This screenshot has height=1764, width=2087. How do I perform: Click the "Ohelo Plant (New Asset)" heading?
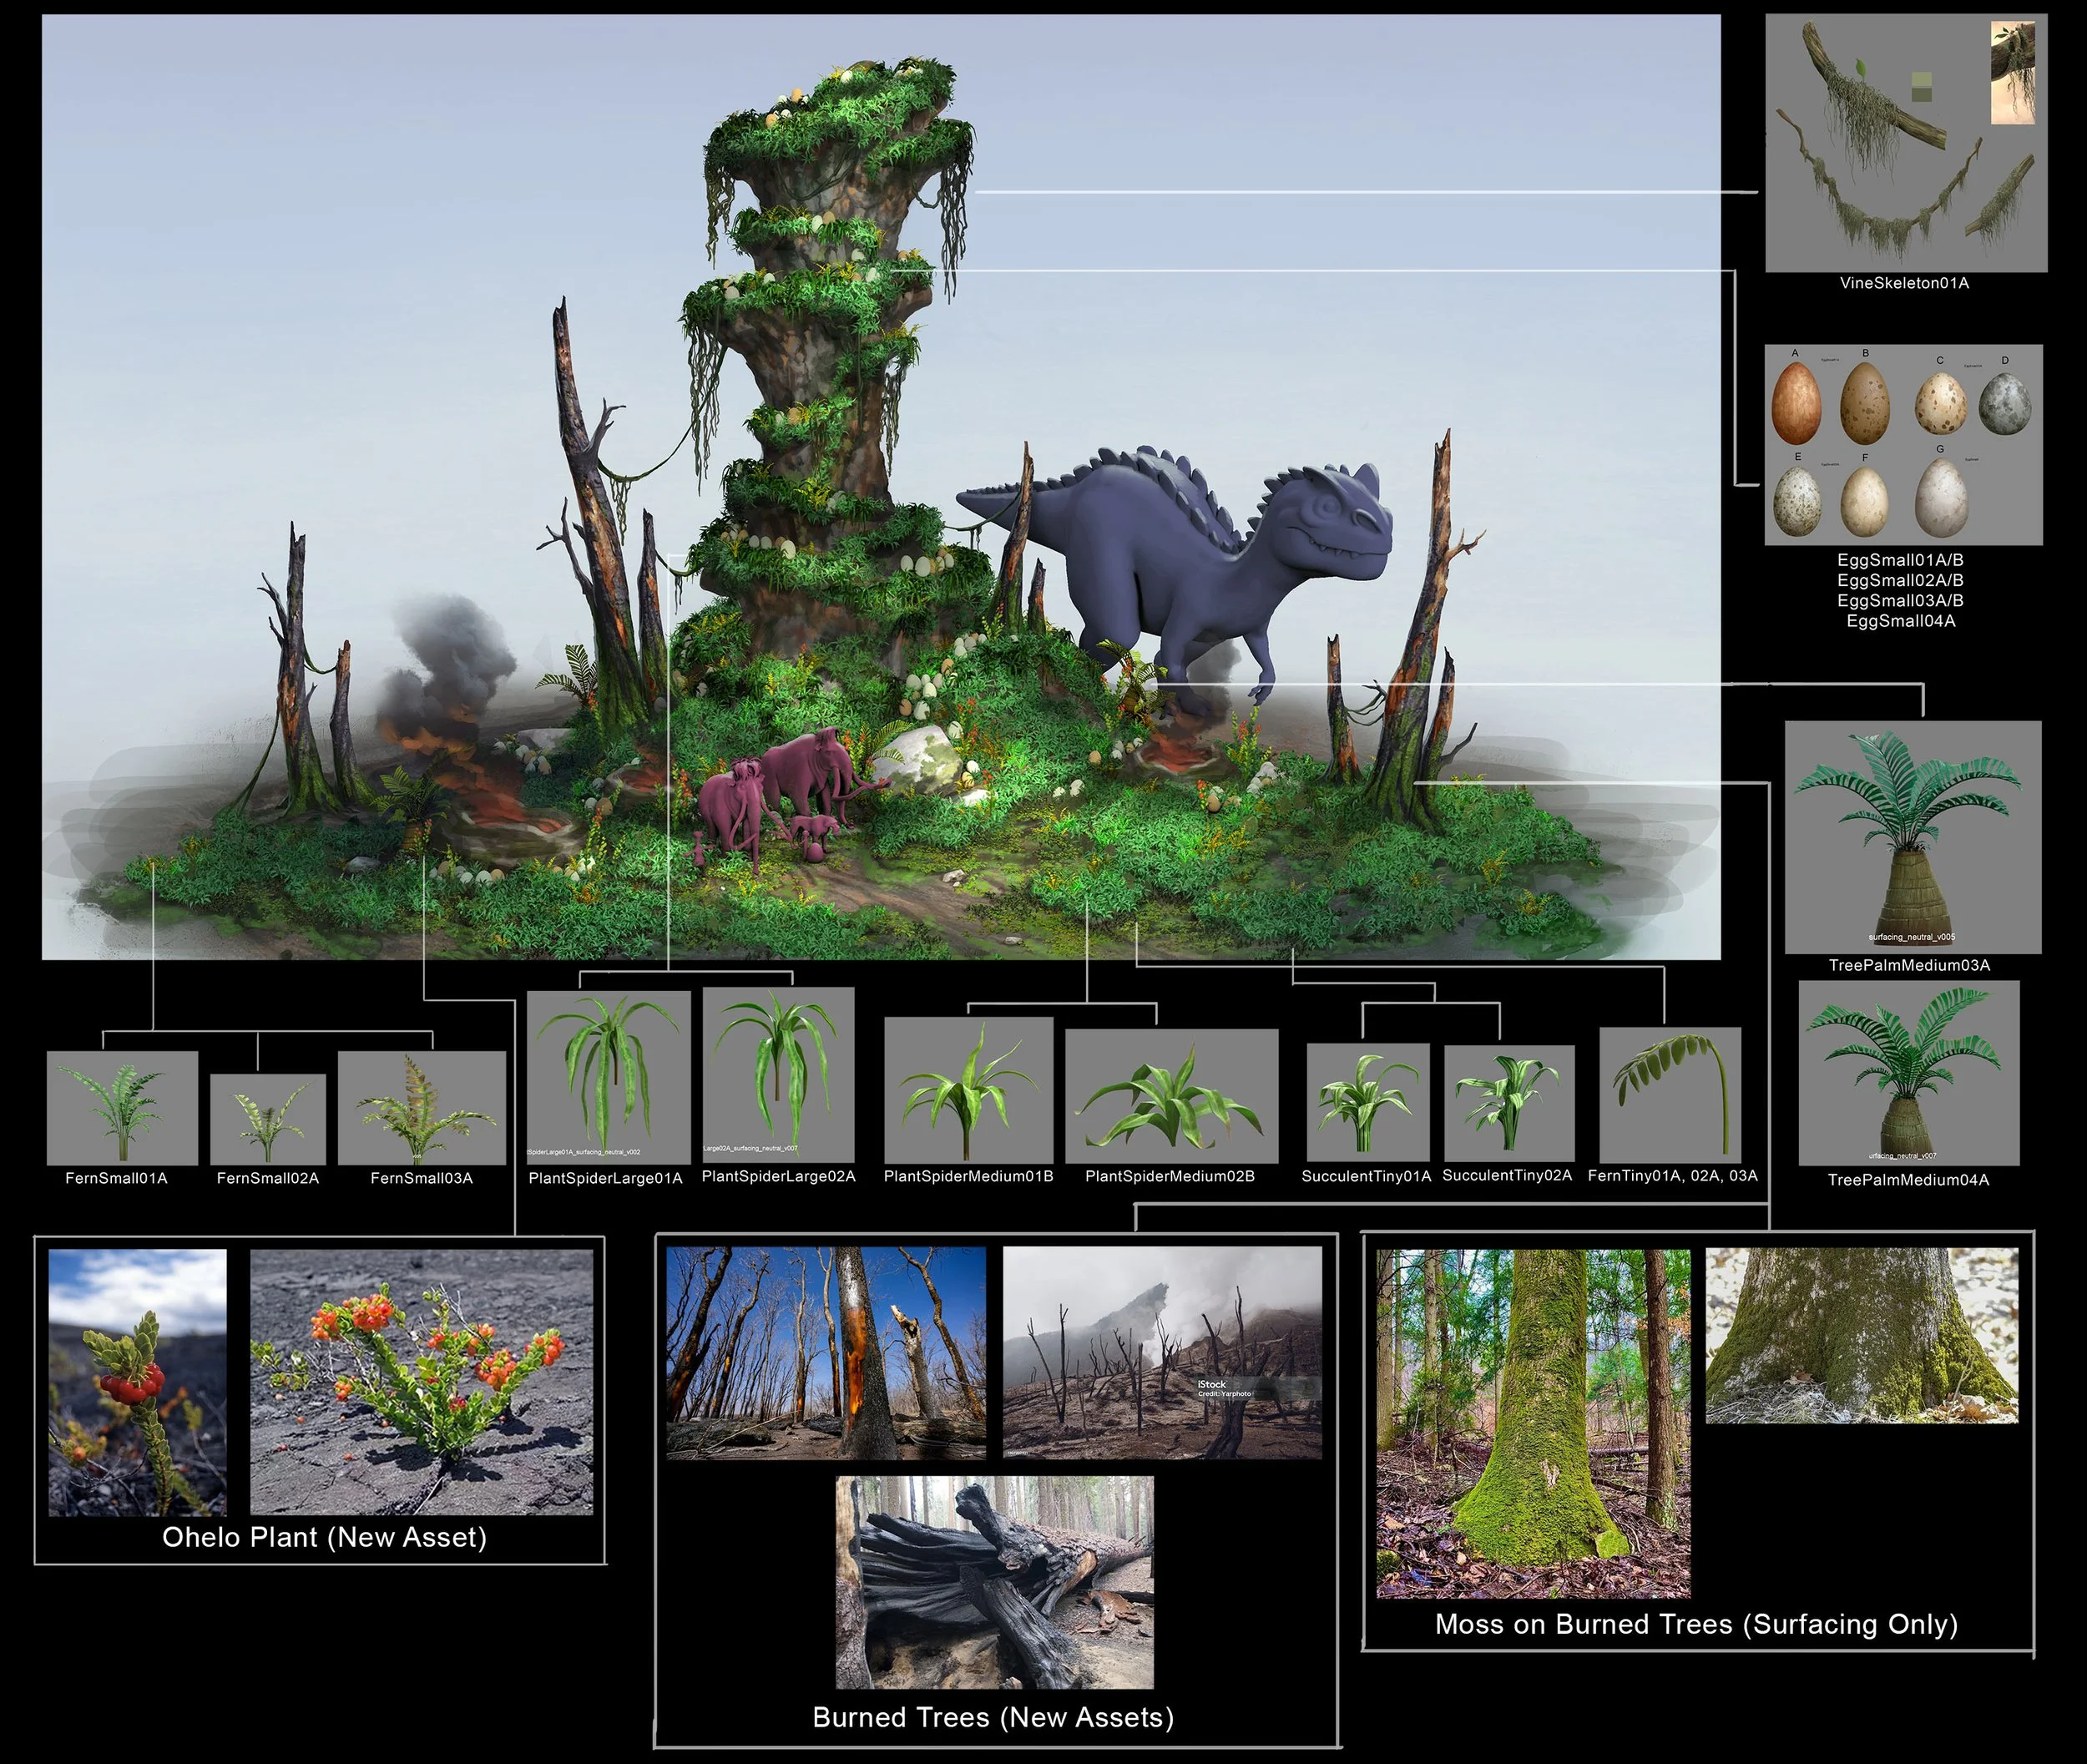pos(324,1537)
